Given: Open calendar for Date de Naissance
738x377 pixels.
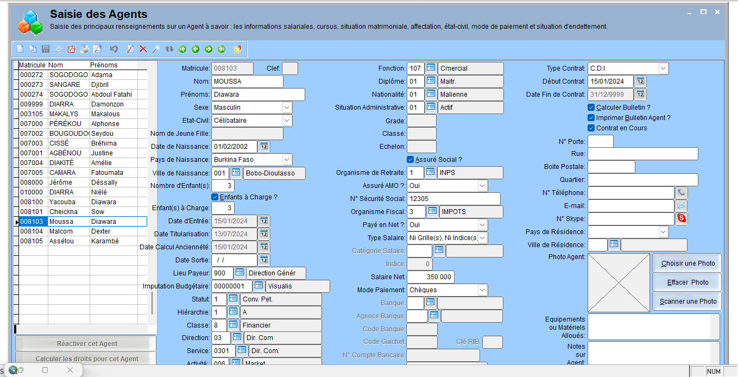Looking at the screenshot, I should coord(264,147).
